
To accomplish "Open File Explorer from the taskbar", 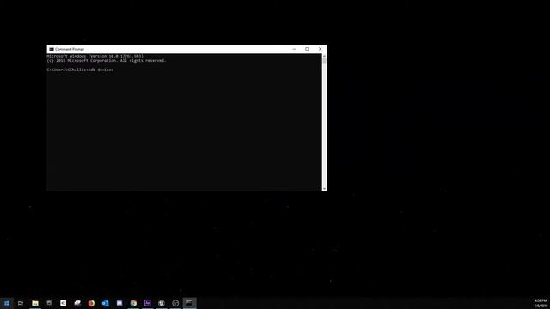I will tap(35, 303).
